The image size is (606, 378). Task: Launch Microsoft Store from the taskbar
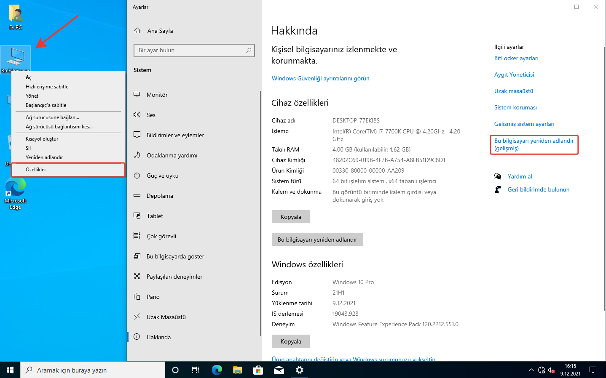[x=258, y=370]
